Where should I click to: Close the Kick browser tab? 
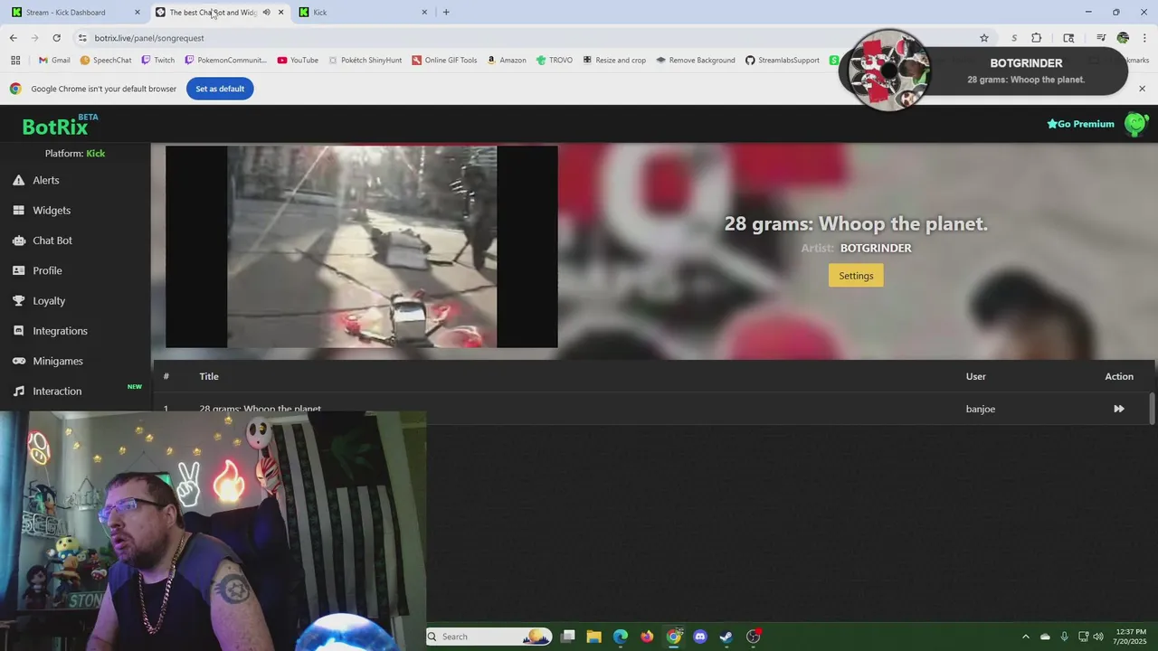tap(424, 13)
